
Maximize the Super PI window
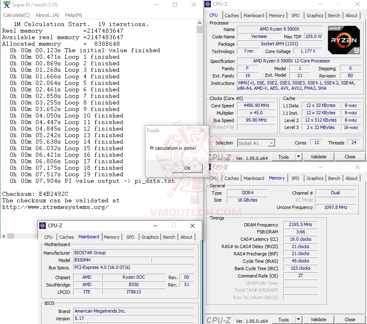click(175, 4)
